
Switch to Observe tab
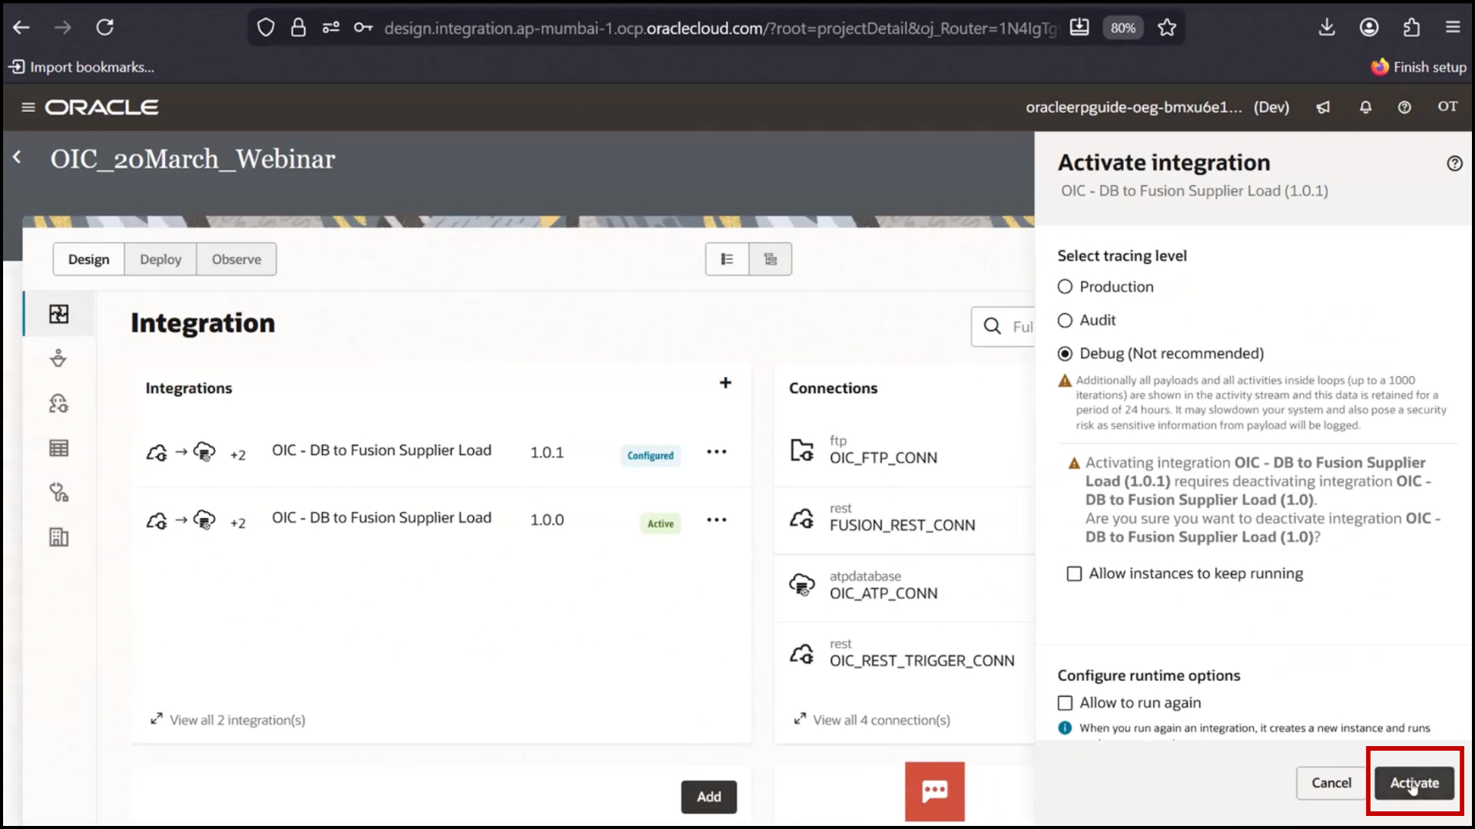click(237, 259)
